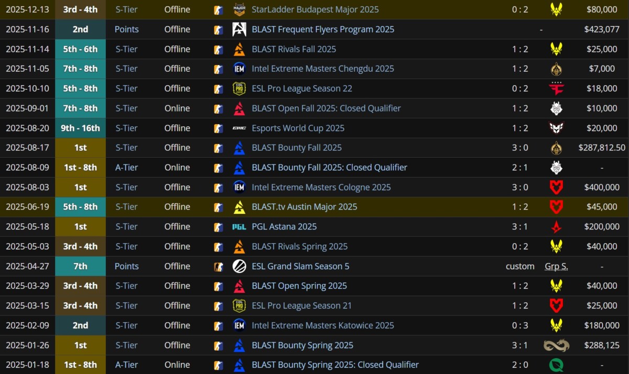Image resolution: width=629 pixels, height=374 pixels.
Task: Click the ESL icon beside Grand Slam Season 5
Action: pos(239,266)
